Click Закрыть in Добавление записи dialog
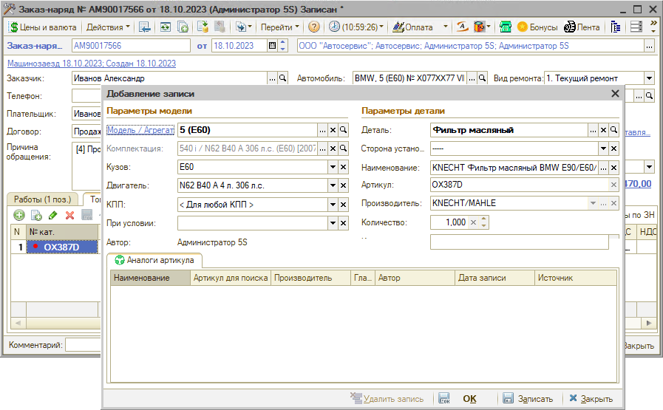Viewport: 663px width, 410px height. click(x=591, y=399)
